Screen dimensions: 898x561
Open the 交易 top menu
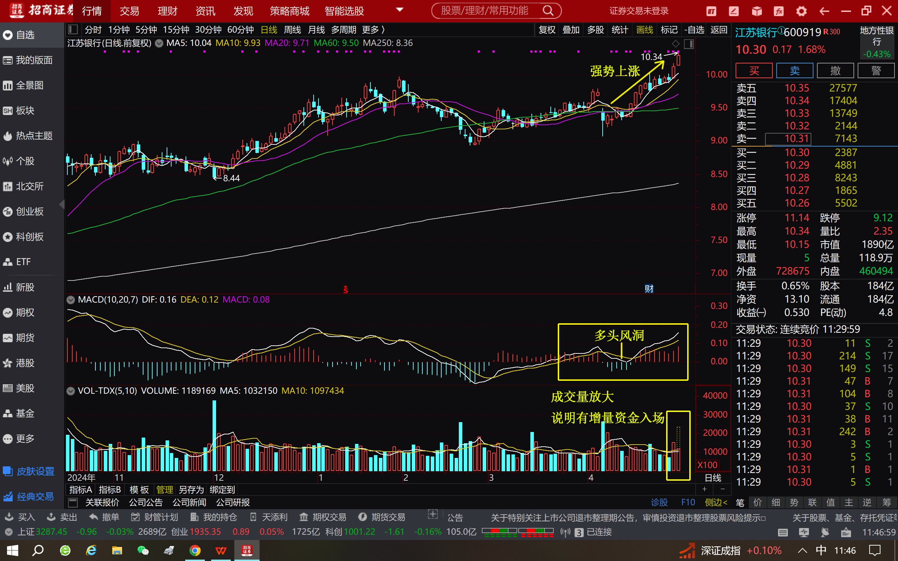pyautogui.click(x=129, y=11)
